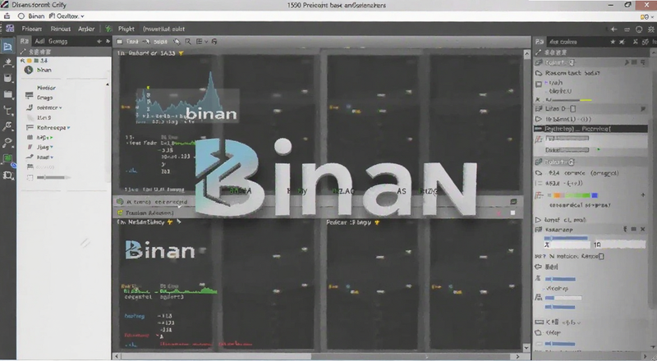
Task: Click the icon at far left of second toolbar row
Action: click(7, 16)
